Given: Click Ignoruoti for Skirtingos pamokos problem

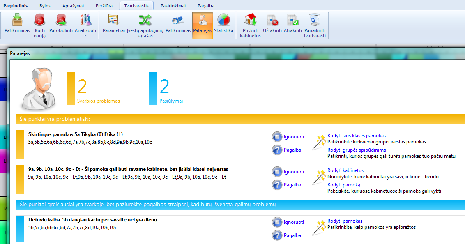Looking at the screenshot, I should (294, 137).
